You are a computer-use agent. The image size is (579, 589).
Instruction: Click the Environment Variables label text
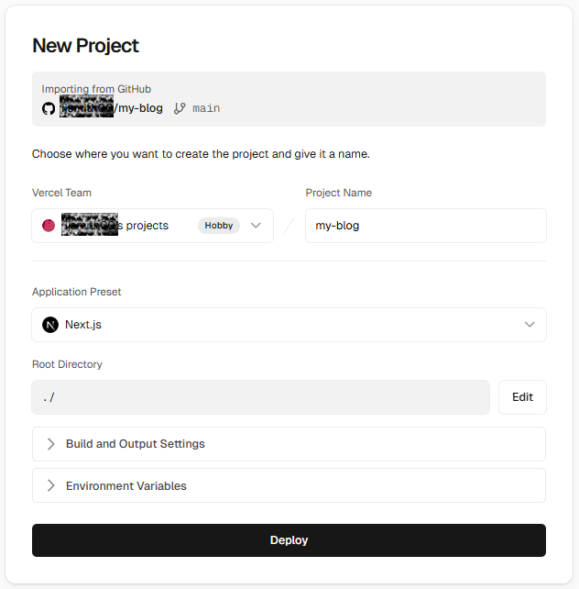pos(126,486)
